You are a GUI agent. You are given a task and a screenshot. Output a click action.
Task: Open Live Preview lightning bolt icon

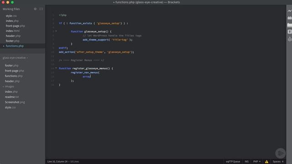point(289,11)
